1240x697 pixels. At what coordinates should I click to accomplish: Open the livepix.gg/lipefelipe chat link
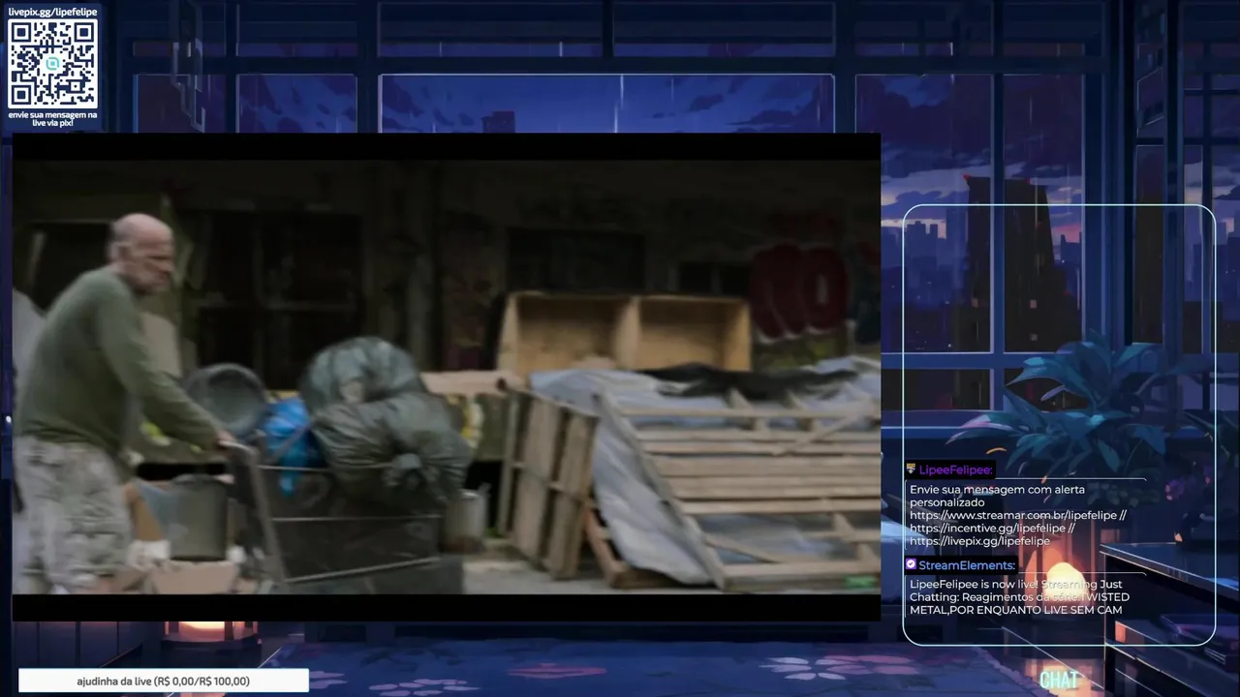tap(979, 541)
